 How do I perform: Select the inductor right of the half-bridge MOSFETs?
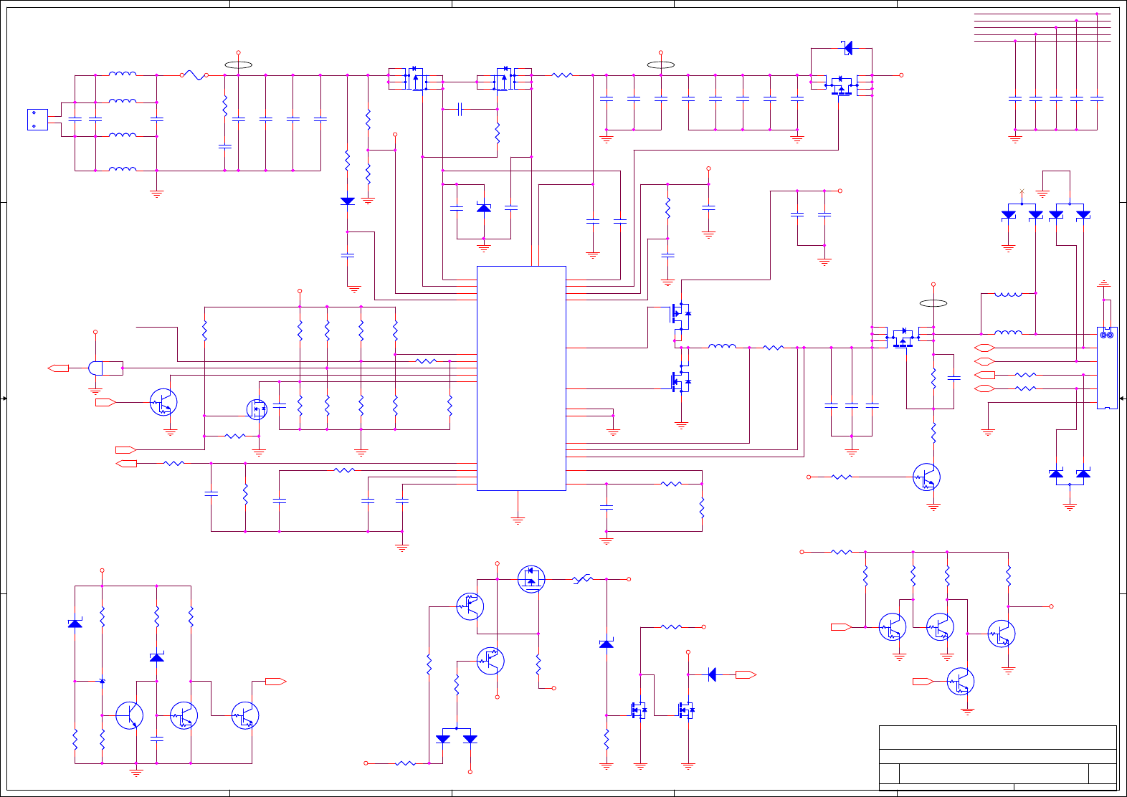[x=722, y=347]
